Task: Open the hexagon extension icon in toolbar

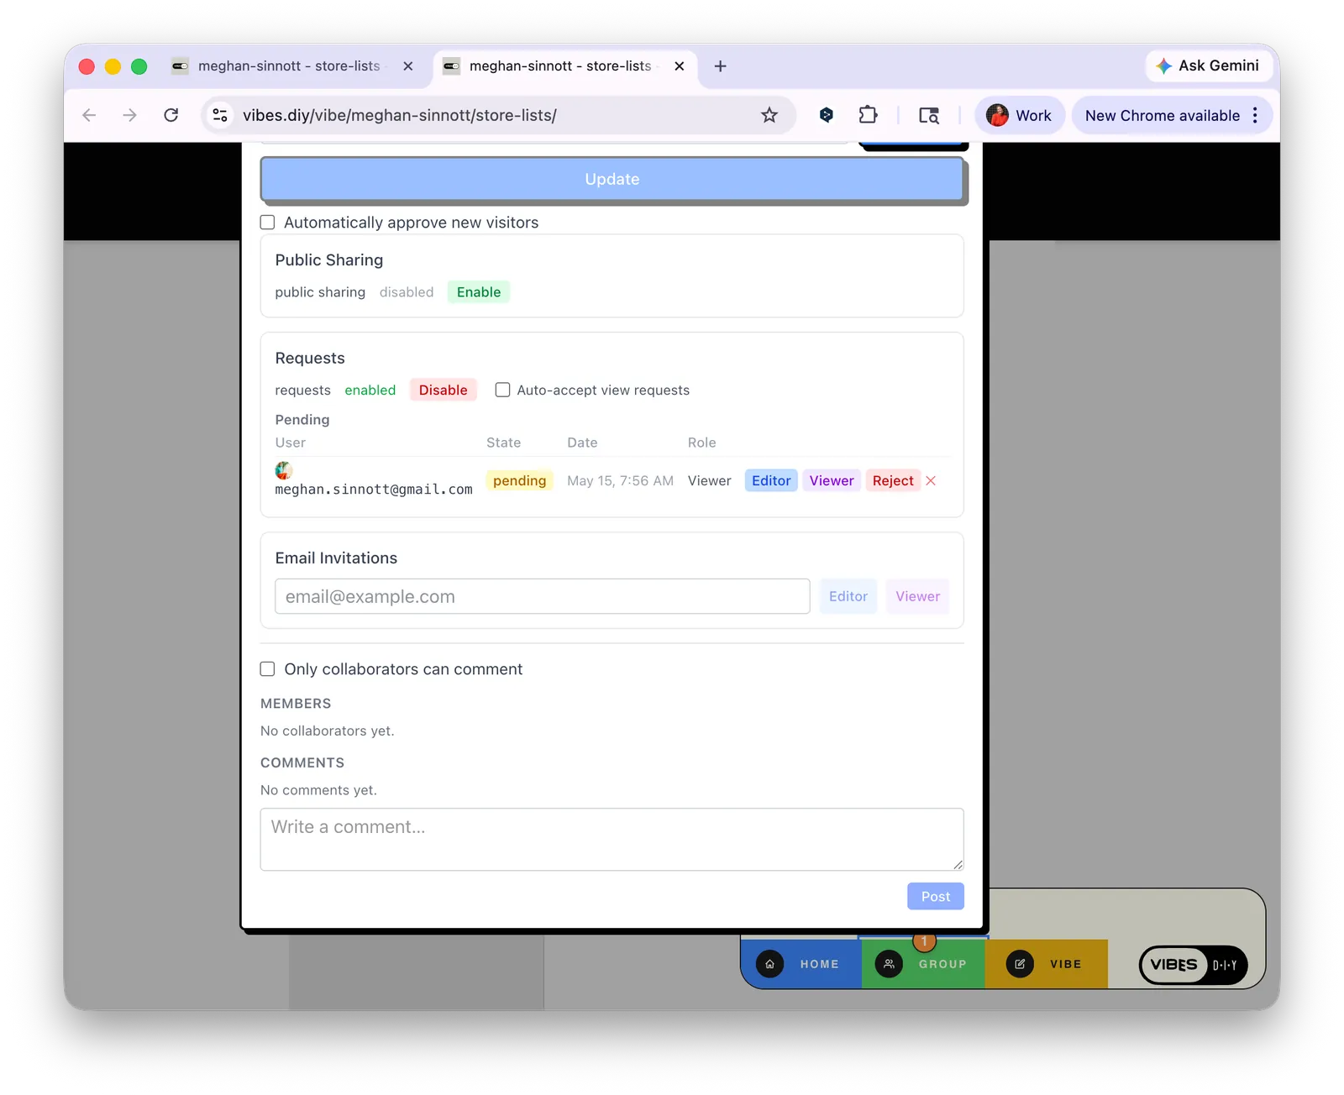Action: click(x=827, y=115)
